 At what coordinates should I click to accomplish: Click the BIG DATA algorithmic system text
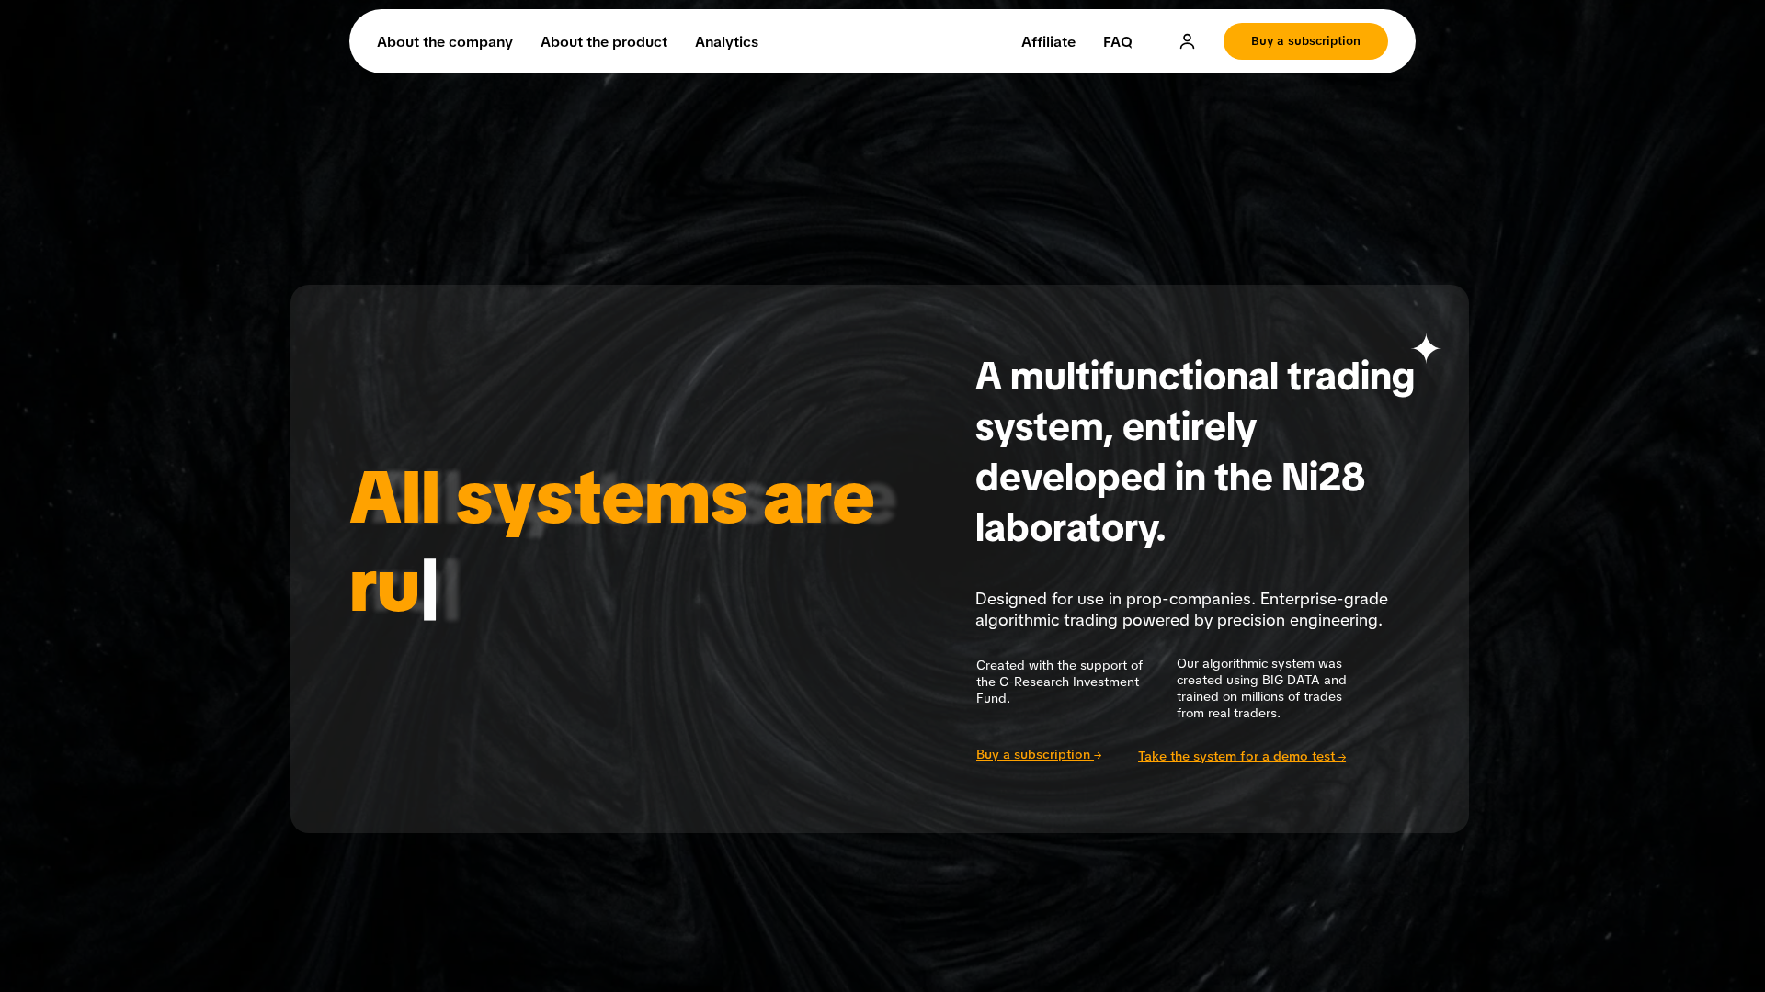point(1261,688)
